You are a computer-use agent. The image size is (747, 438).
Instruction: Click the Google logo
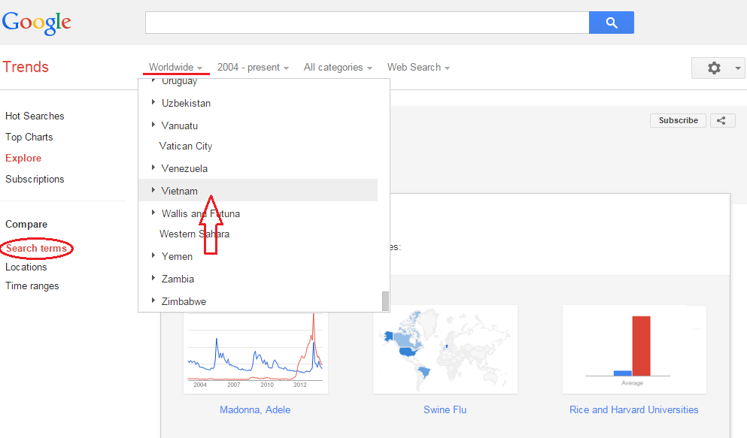click(x=37, y=23)
